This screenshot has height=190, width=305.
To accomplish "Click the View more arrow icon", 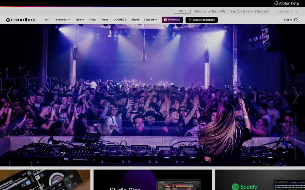I will [296, 11].
